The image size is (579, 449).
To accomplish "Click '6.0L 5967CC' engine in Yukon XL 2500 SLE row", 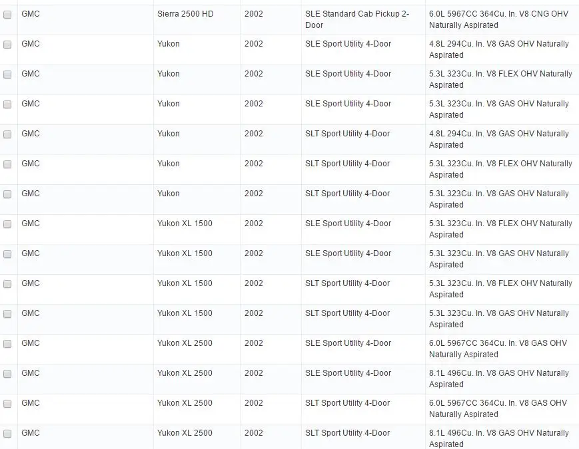I will coord(498,349).
